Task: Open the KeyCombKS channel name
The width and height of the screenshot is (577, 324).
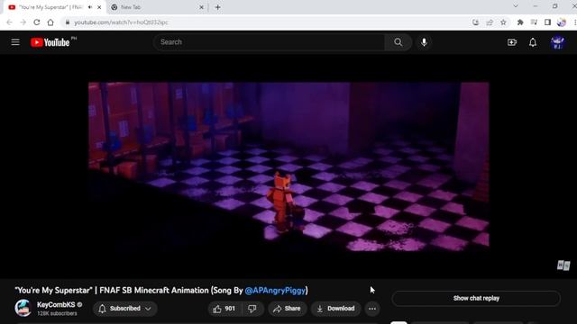Action: tap(56, 304)
